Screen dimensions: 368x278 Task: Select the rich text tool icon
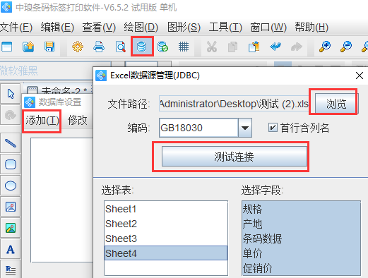click(11, 270)
